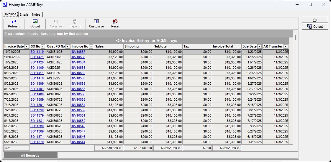
Task: Open sales order link SO11419
Action: [x=37, y=52]
